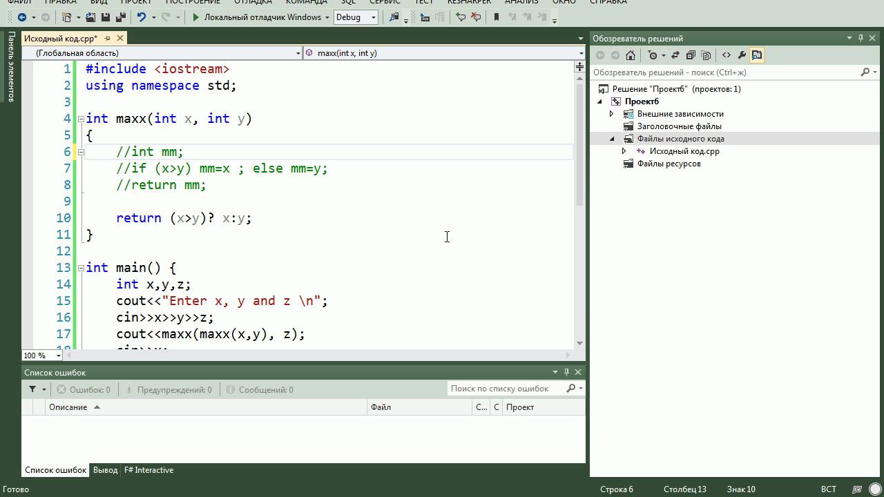The width and height of the screenshot is (884, 497).
Task: Open the (Глобальная область) scope dropdown
Action: [163, 52]
